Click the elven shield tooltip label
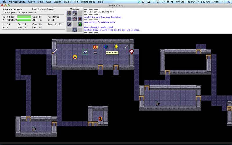Viewport: 232px width, 145px height. (x=112, y=53)
